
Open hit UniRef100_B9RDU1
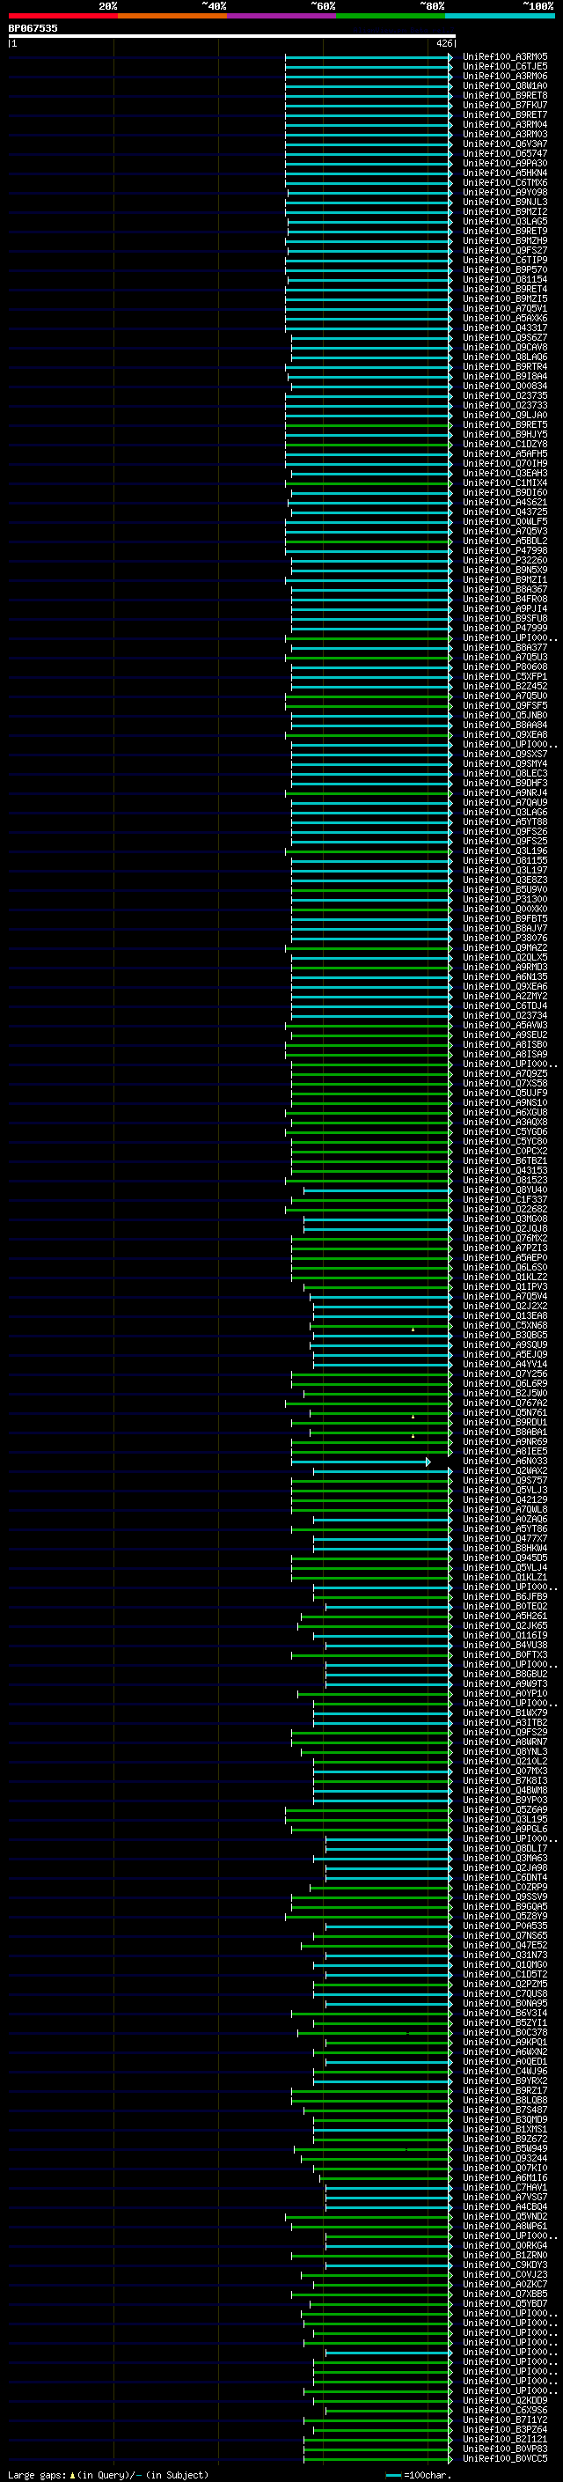pyautogui.click(x=505, y=1422)
